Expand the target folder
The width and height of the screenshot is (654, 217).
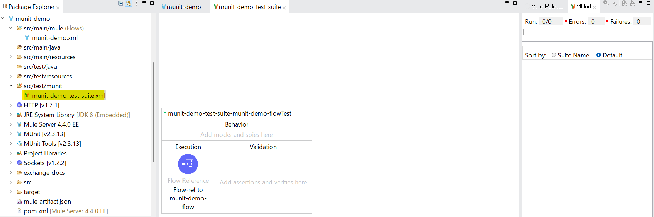click(x=11, y=192)
